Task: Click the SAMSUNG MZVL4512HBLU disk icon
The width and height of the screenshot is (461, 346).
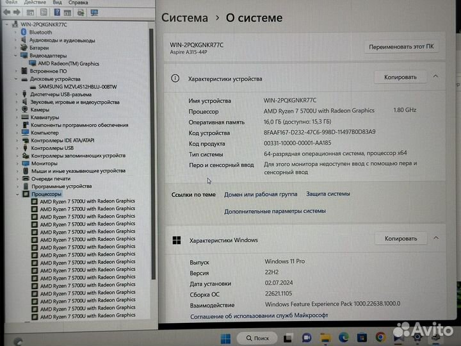Action: tap(33, 86)
